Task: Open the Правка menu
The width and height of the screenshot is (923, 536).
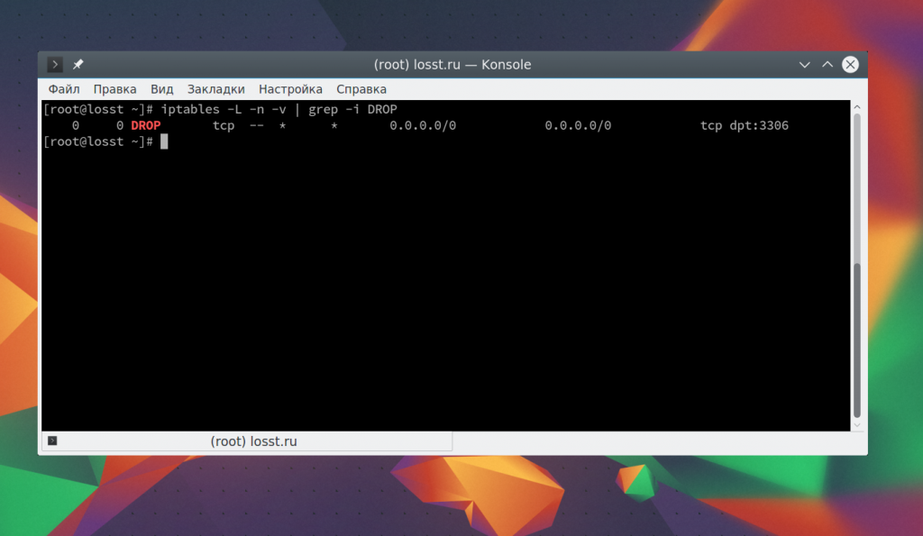Action: [114, 89]
